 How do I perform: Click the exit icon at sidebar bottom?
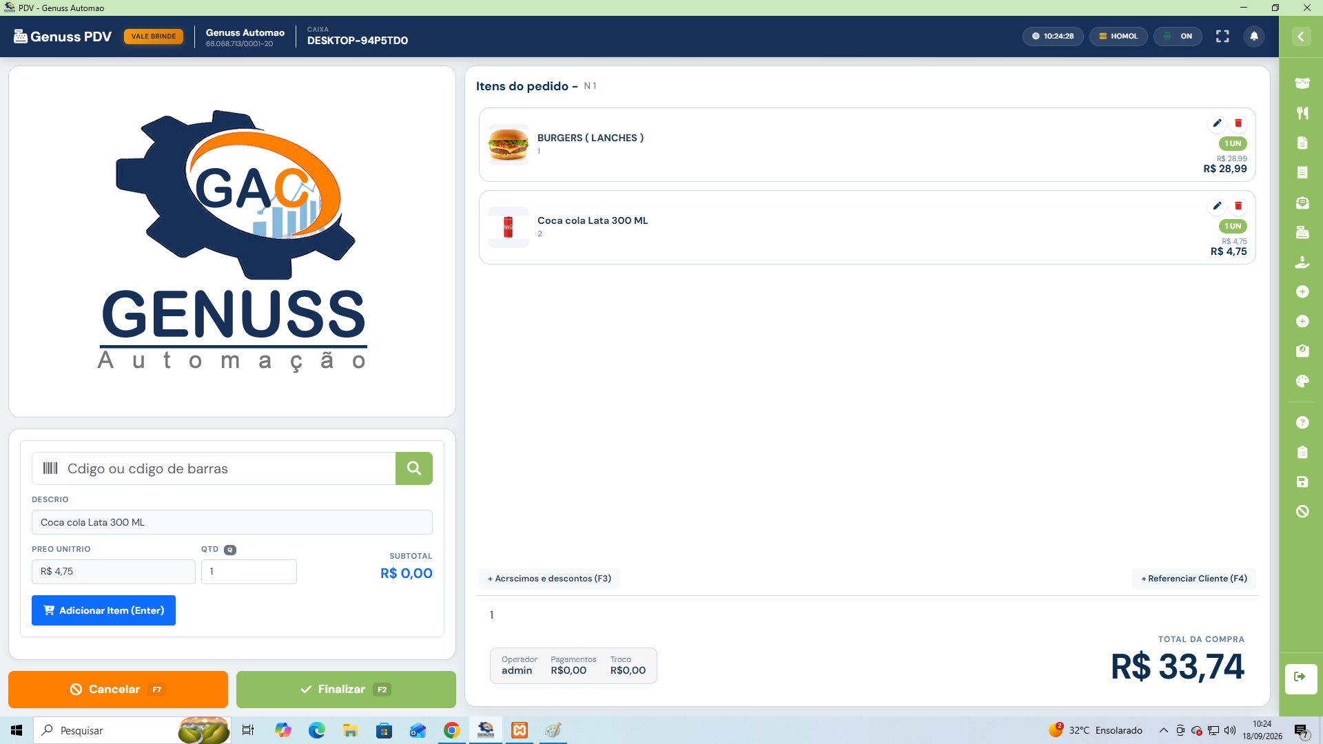(1301, 678)
